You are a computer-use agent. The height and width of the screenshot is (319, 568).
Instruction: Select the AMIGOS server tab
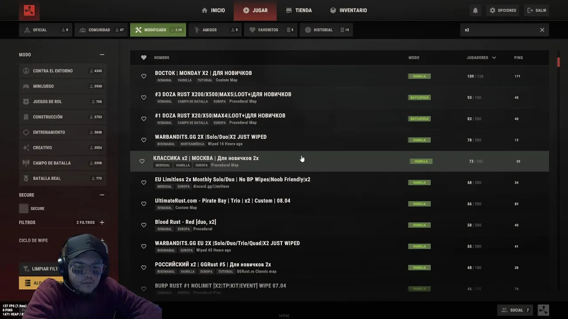tap(215, 30)
